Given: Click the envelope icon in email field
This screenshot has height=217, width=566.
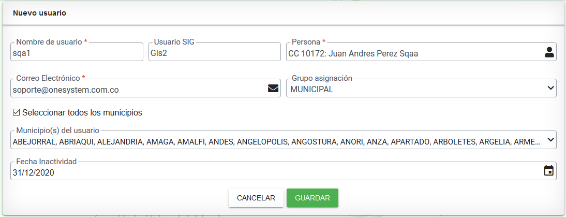Looking at the screenshot, I should pos(273,89).
